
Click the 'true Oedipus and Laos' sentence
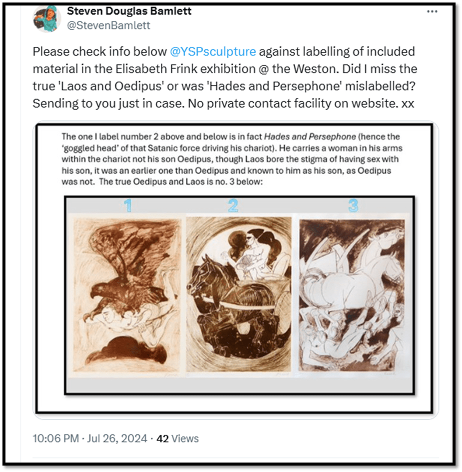[180, 182]
